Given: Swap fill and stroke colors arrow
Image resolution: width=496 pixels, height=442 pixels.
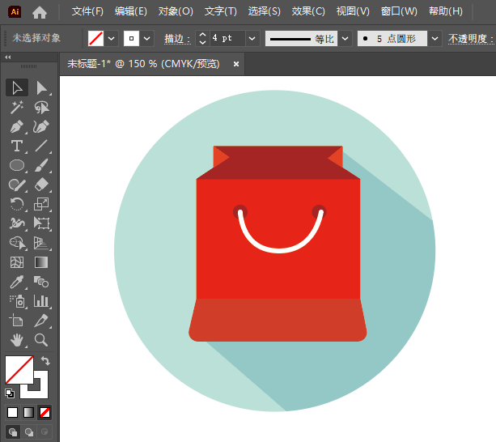Looking at the screenshot, I should (x=45, y=361).
